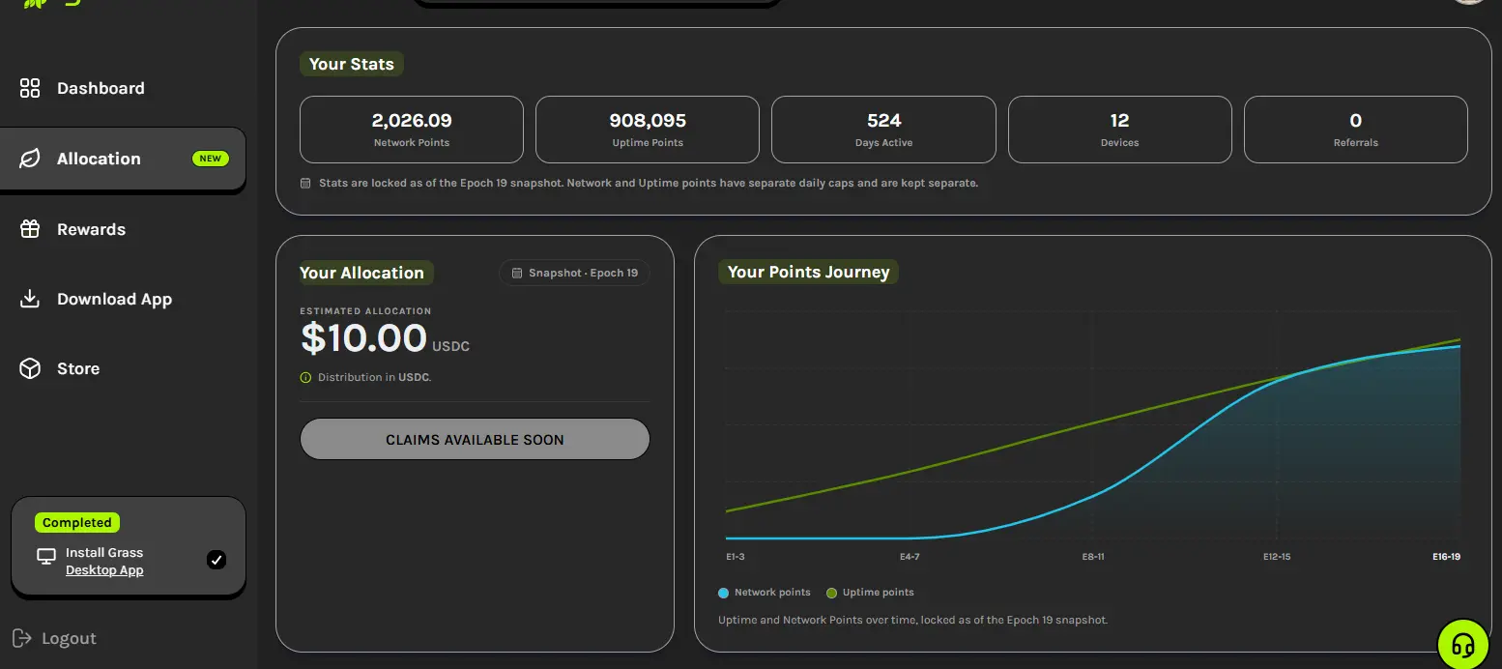
Task: Click the Claims Available Soon button
Action: pos(475,439)
